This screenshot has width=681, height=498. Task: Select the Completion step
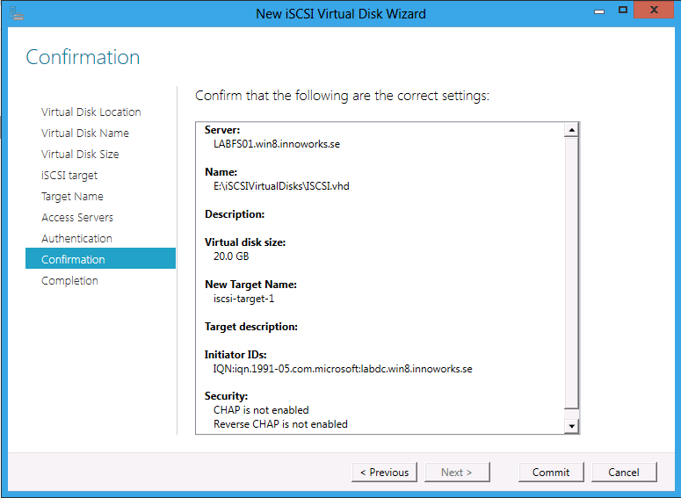(69, 280)
